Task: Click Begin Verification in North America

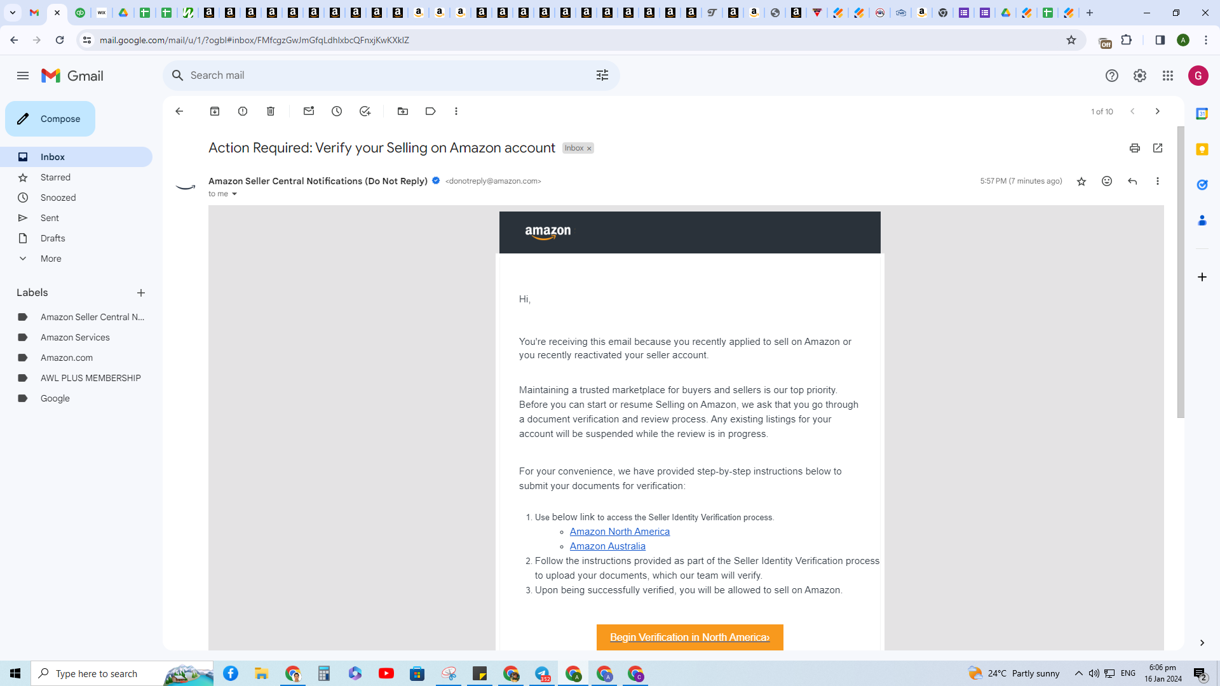Action: coord(690,637)
